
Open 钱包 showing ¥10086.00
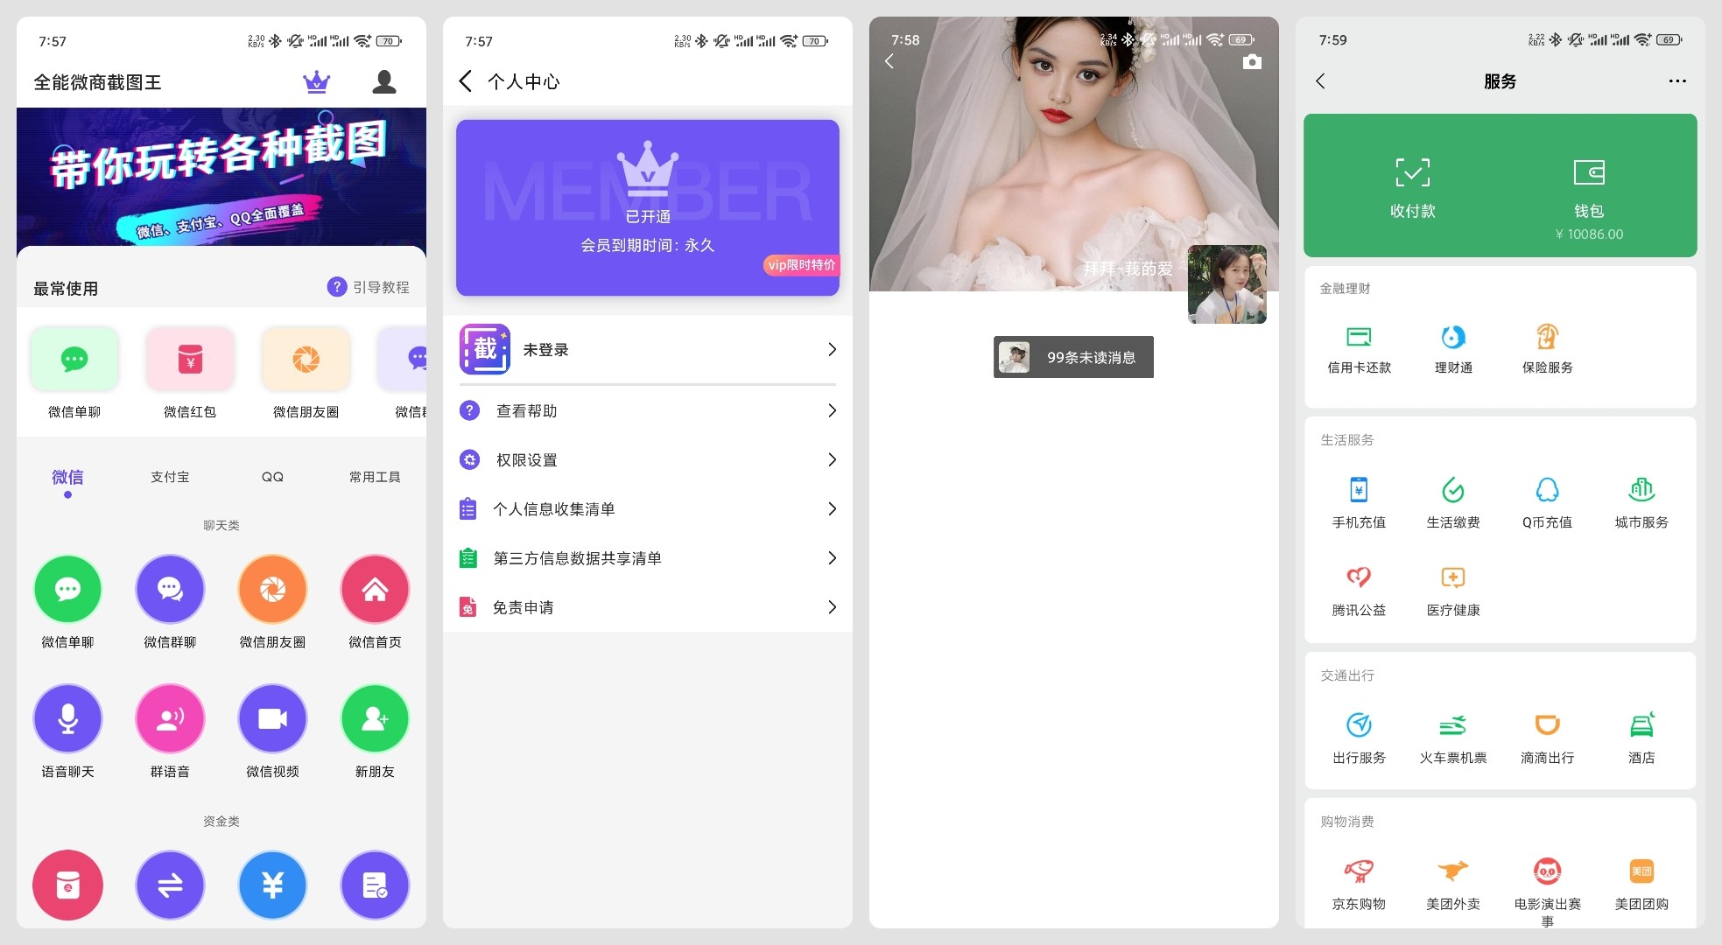pyautogui.click(x=1589, y=199)
